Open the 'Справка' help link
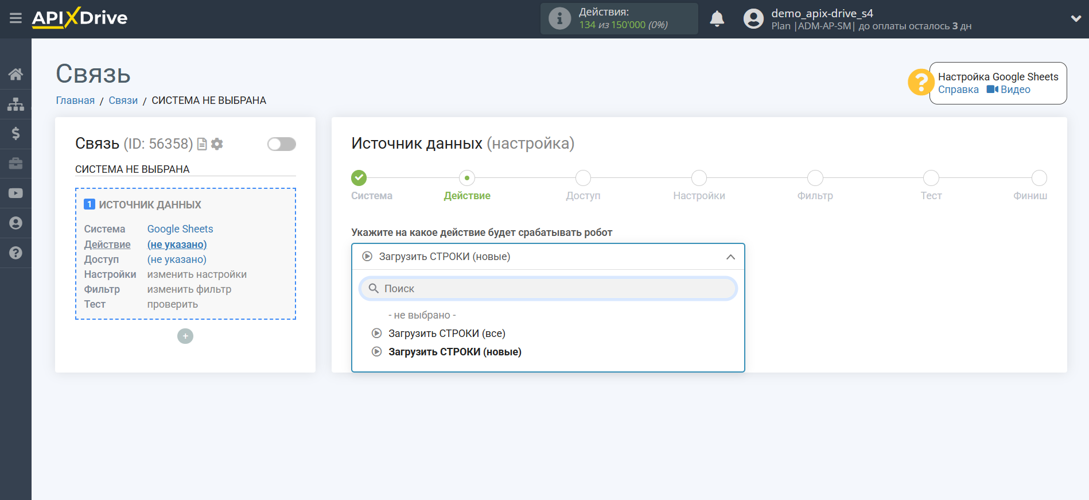 click(x=958, y=90)
